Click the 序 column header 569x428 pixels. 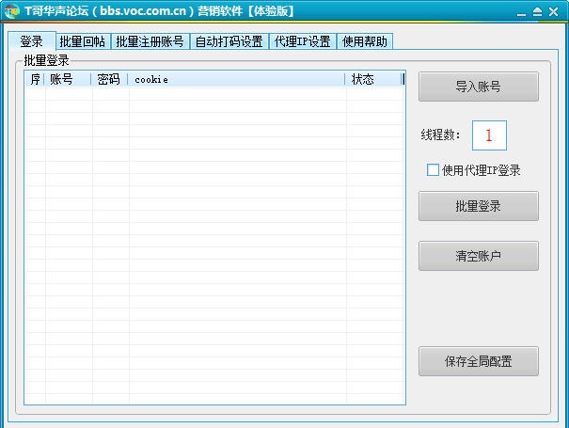pos(35,79)
